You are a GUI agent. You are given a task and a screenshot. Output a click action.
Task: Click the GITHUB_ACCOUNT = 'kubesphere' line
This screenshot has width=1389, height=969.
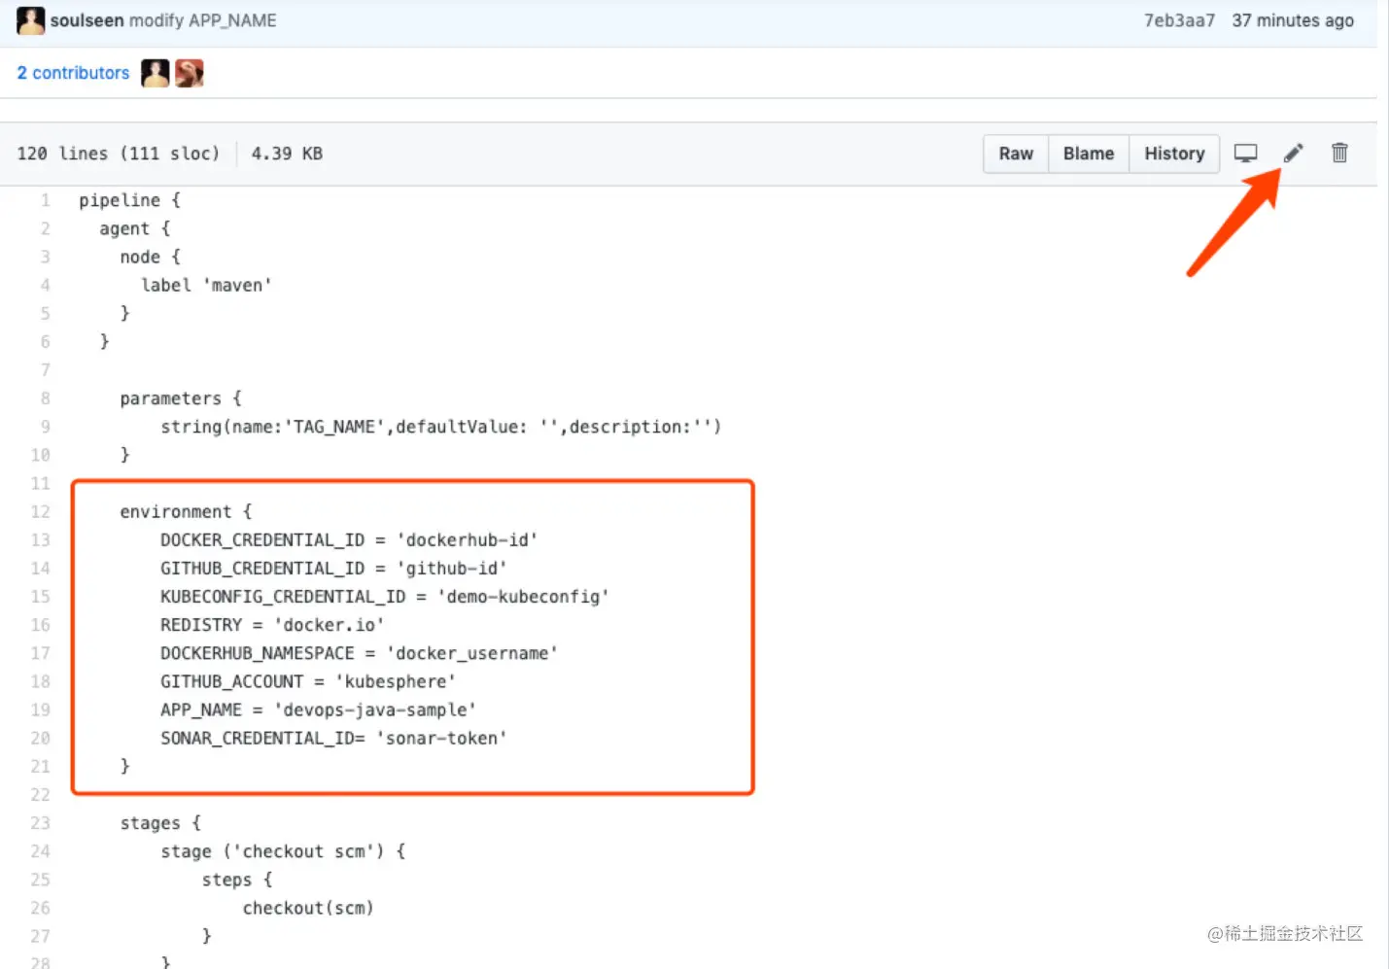coord(308,681)
